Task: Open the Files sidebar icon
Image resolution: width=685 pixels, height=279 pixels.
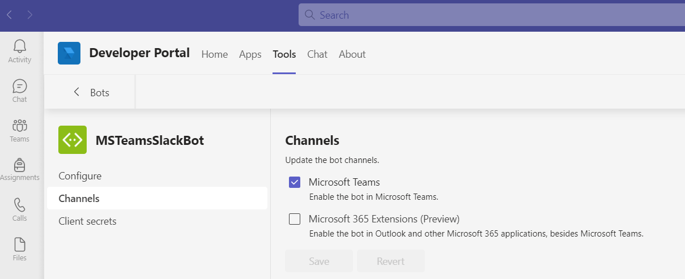Action: 20,244
